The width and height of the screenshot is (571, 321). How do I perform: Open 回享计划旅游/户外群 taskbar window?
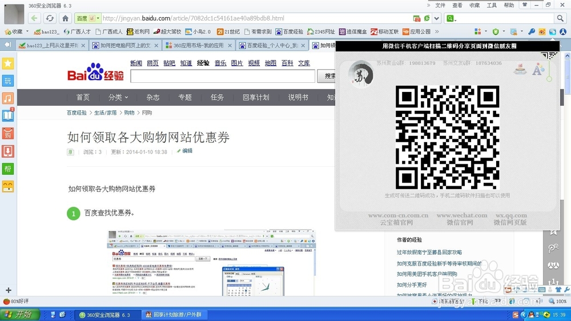[x=174, y=315]
